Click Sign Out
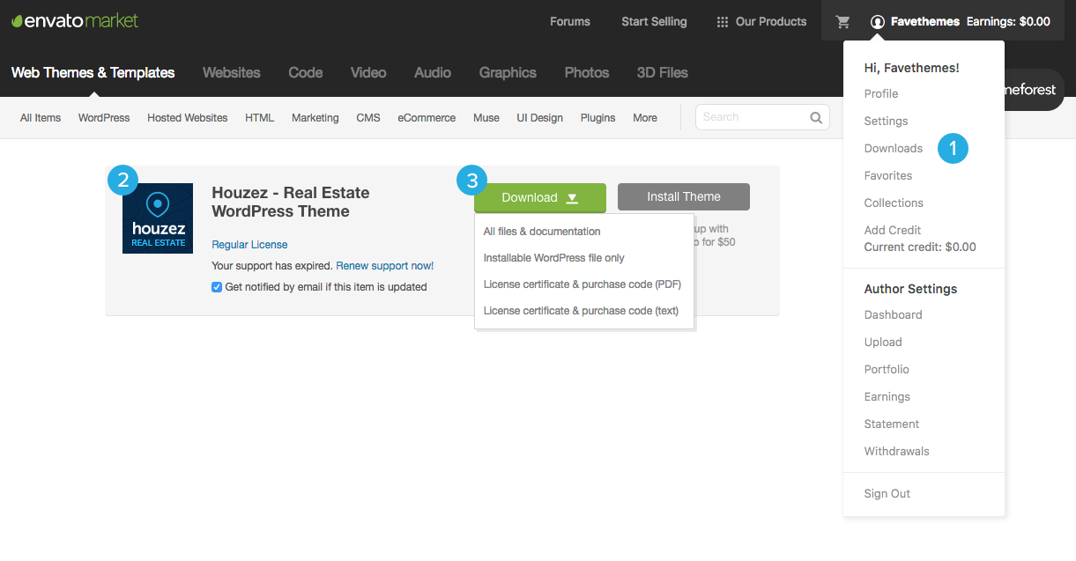Screen dimensions: 1076x561 coord(887,494)
